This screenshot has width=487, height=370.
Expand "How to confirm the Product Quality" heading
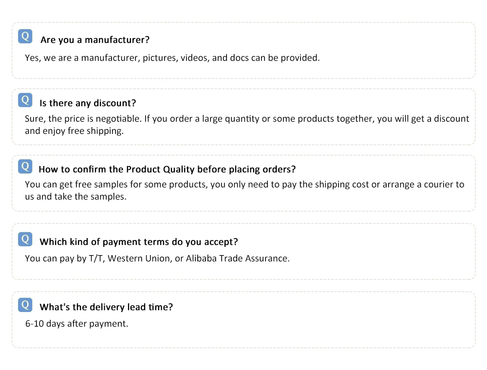(167, 169)
